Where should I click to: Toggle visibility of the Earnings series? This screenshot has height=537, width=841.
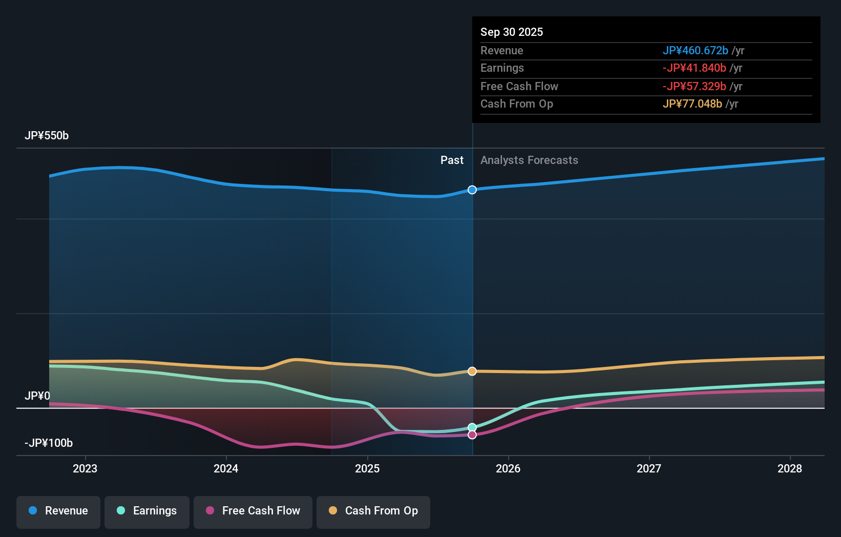pos(147,511)
